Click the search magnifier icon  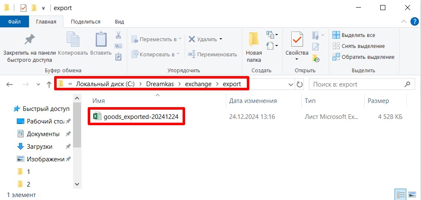coord(407,84)
